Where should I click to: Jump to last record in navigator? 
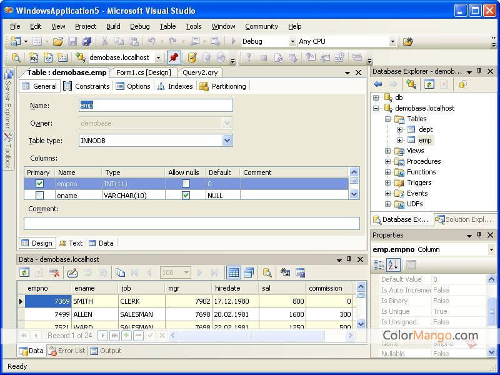(114, 336)
